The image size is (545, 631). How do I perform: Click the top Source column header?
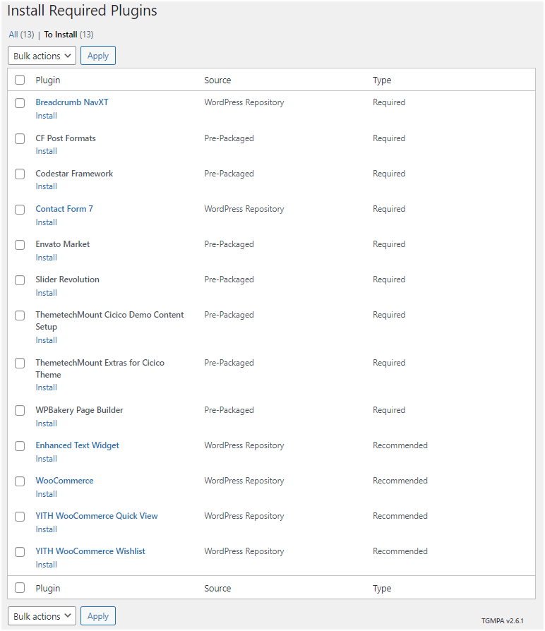(x=217, y=80)
